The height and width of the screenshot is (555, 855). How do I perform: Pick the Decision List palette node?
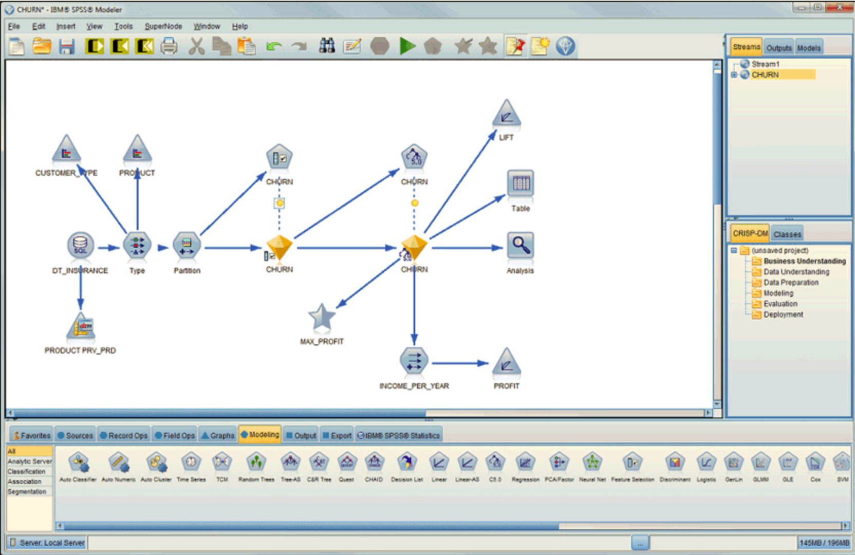pos(407,467)
